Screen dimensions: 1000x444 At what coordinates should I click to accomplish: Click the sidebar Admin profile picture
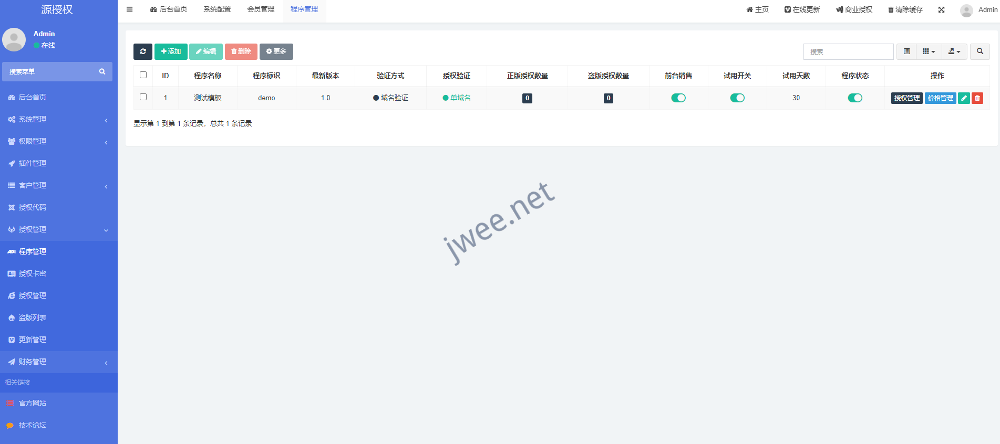tap(14, 39)
